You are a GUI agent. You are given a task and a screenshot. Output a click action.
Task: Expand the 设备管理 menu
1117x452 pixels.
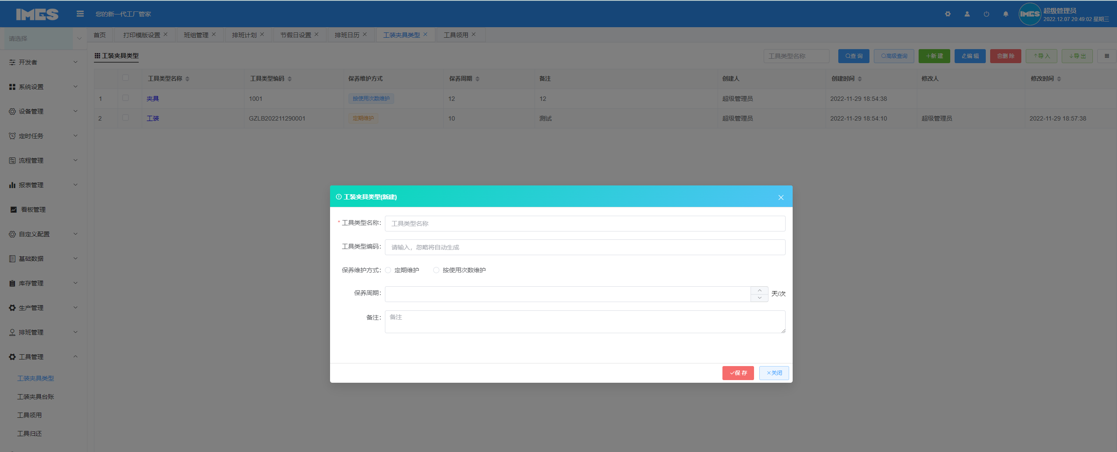pos(43,111)
